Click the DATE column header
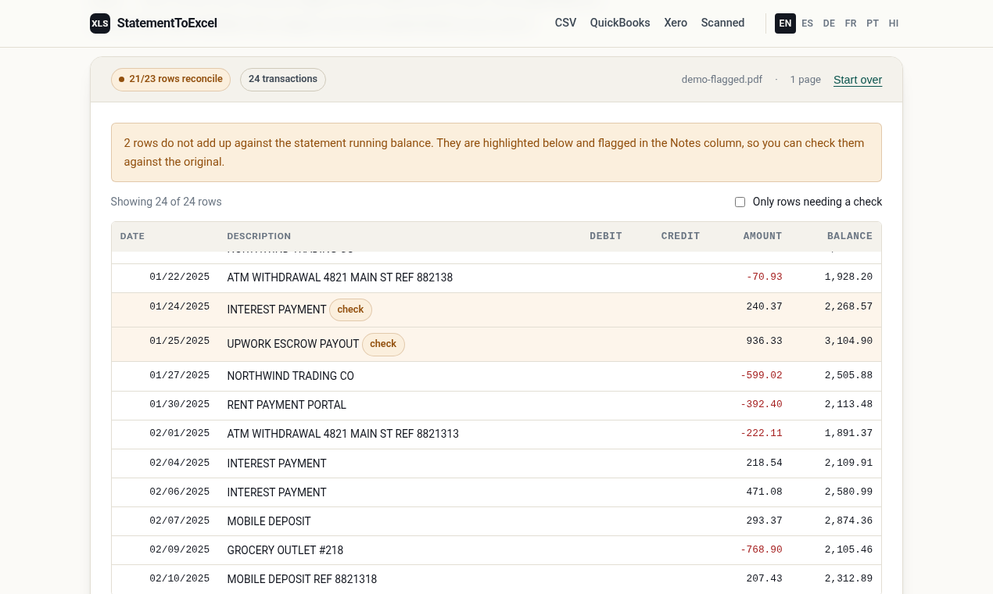The width and height of the screenshot is (993, 594). click(x=132, y=236)
